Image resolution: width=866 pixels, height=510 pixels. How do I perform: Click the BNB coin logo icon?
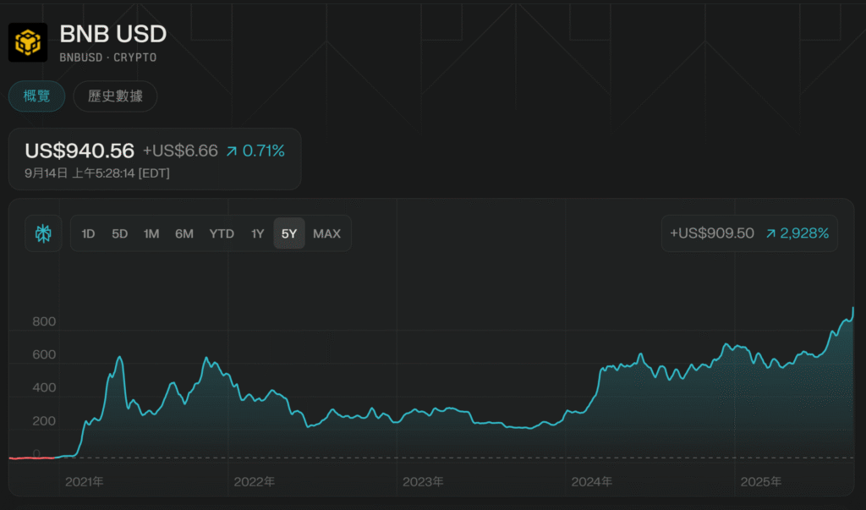tap(28, 42)
